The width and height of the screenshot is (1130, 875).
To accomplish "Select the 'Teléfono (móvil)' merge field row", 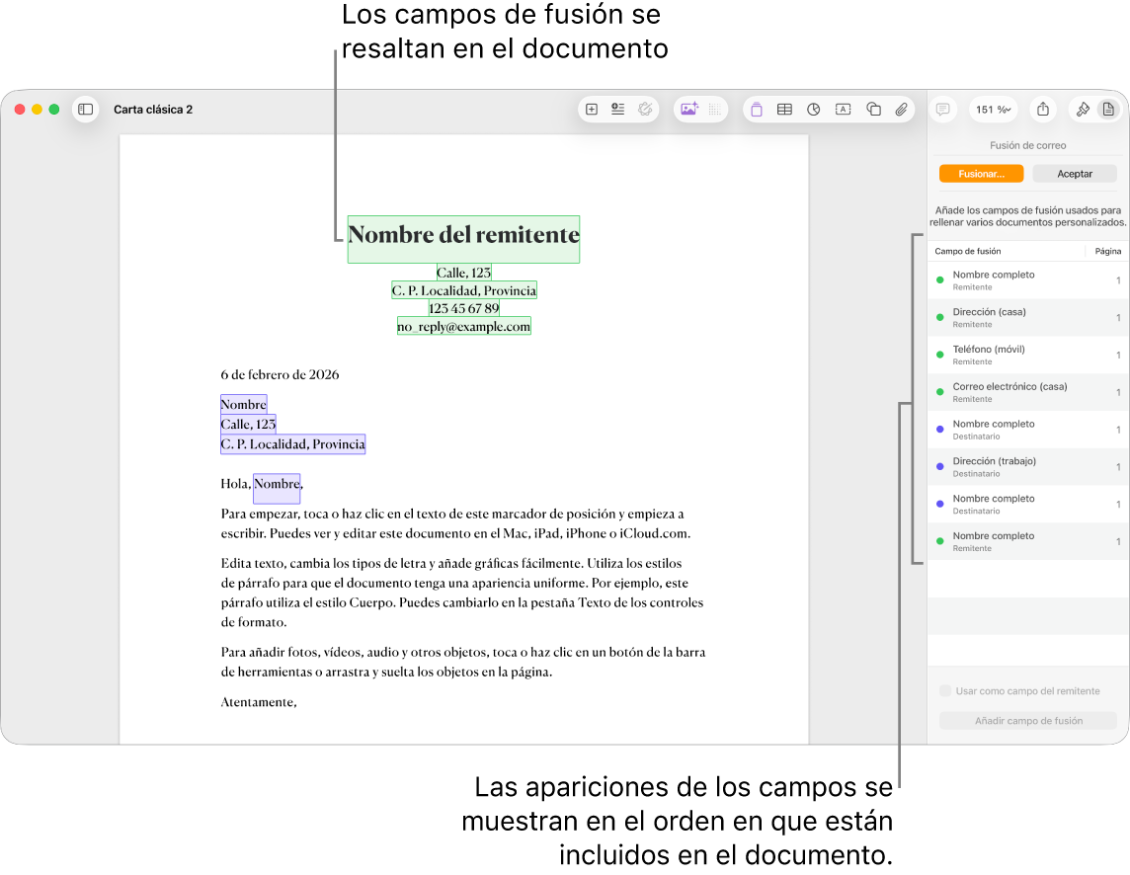I will point(1027,355).
